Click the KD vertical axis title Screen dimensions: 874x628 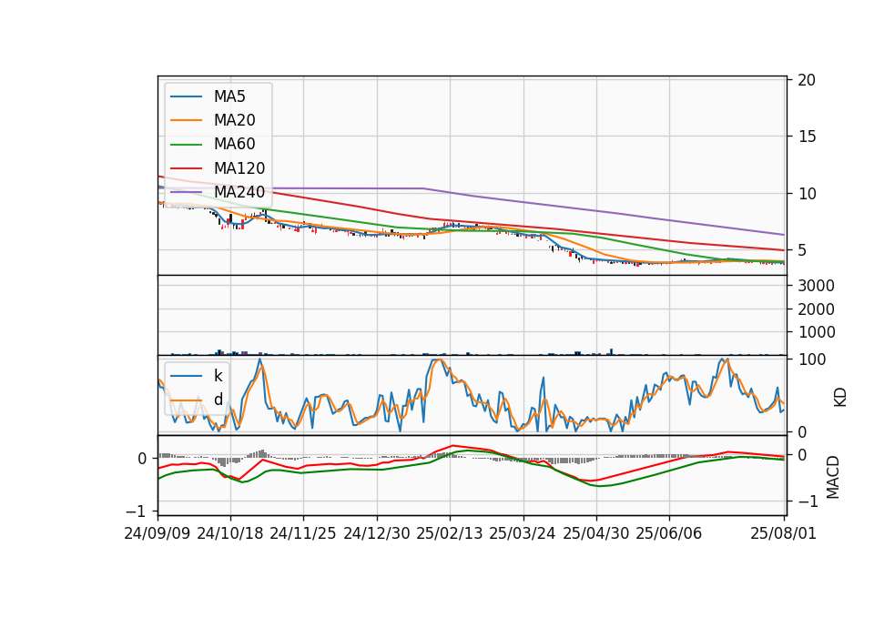(x=840, y=398)
